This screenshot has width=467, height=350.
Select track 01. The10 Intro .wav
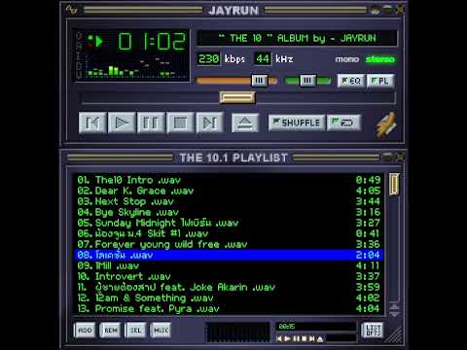click(x=229, y=180)
